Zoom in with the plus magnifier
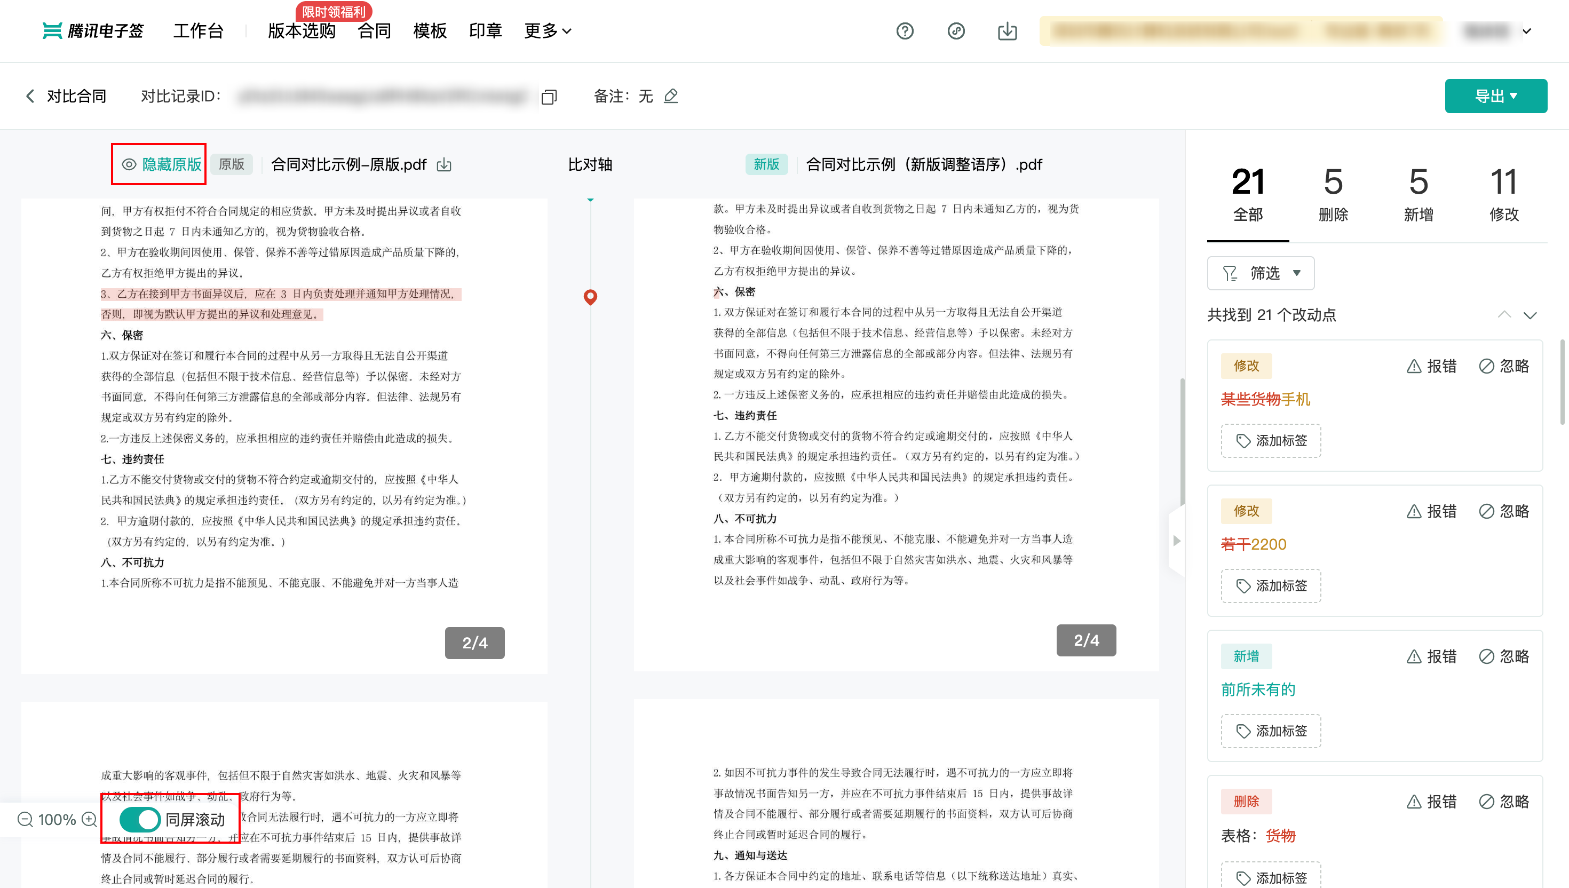The height and width of the screenshot is (888, 1569). [x=89, y=819]
